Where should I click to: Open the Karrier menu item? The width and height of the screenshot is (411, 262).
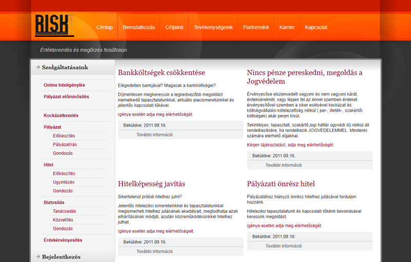(x=287, y=27)
